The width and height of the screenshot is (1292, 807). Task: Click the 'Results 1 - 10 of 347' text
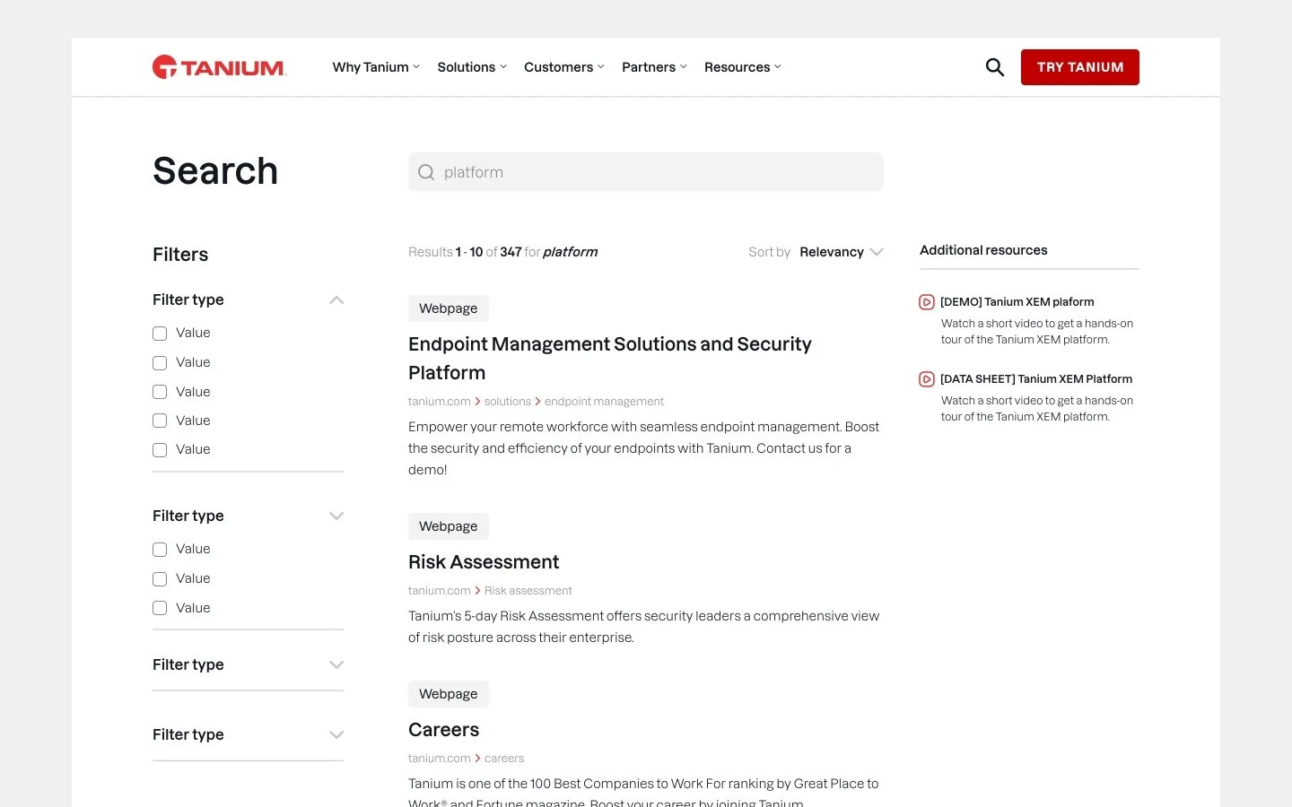[465, 252]
